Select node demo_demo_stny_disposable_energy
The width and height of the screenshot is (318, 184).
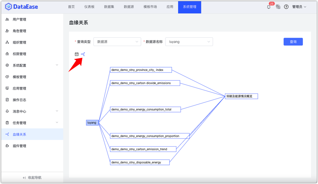coord(140,162)
